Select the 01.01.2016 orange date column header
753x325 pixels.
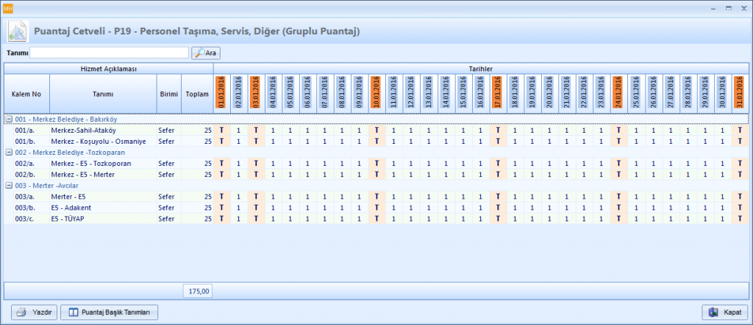pos(222,93)
